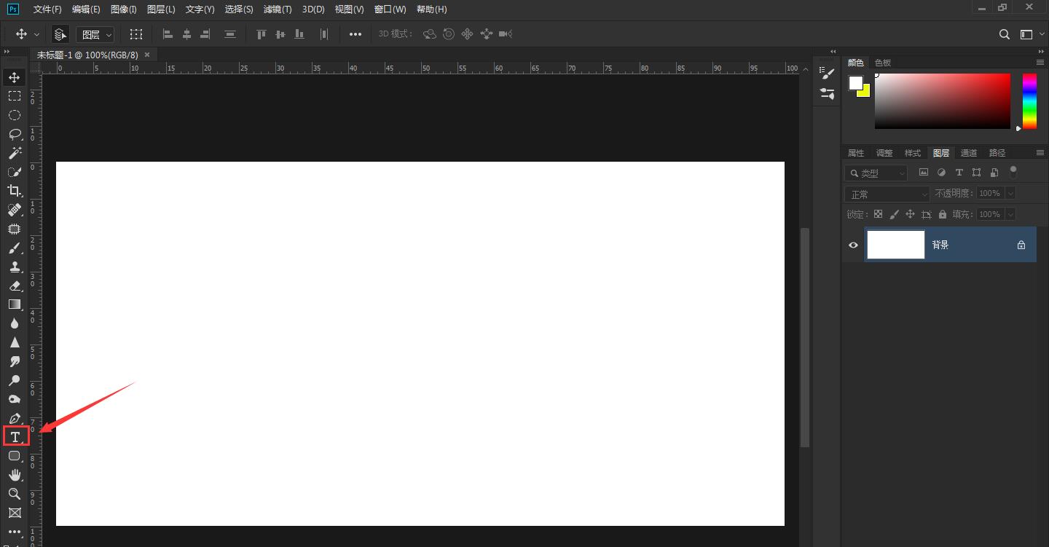Select the Hand tool
1049x547 pixels.
coord(15,475)
